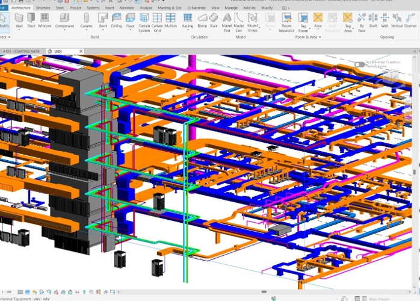420x301 pixels.
Task: Toggle Accelerated Graphics Tech Preview switch
Action: point(359,64)
